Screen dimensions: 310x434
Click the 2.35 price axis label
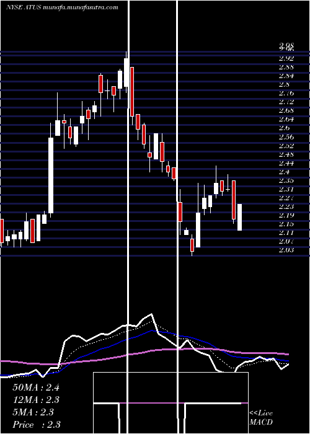[286, 180]
